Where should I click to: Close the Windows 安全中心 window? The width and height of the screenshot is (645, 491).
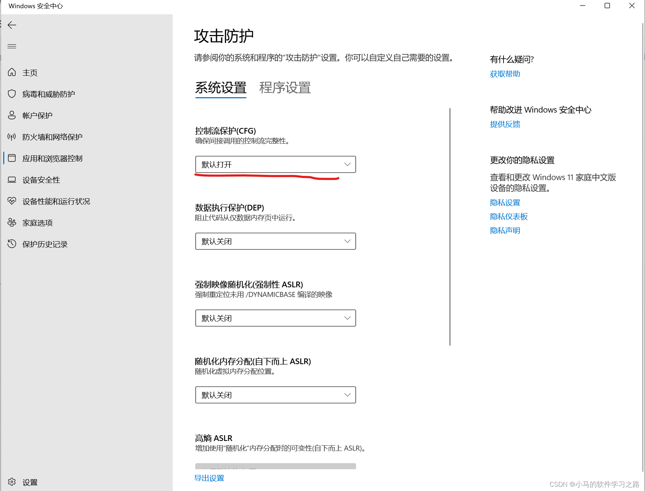coord(632,6)
